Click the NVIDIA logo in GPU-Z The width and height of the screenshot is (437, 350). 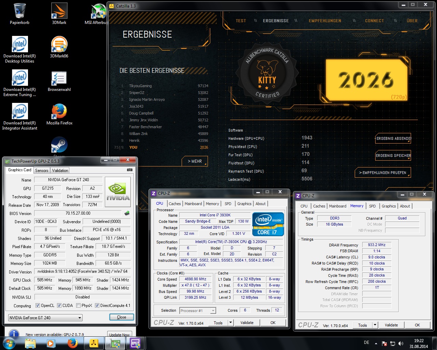pos(118,192)
